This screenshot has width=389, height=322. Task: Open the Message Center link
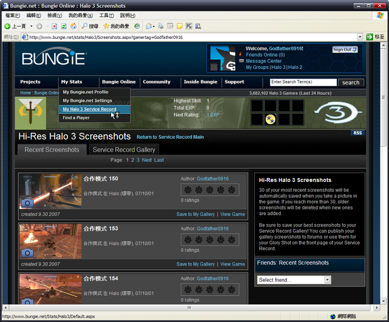coord(263,61)
